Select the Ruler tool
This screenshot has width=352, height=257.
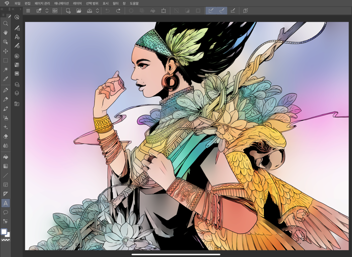pos(6,194)
